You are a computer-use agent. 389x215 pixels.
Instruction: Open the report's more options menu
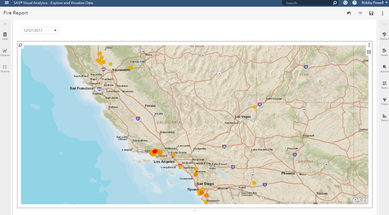[x=382, y=13]
